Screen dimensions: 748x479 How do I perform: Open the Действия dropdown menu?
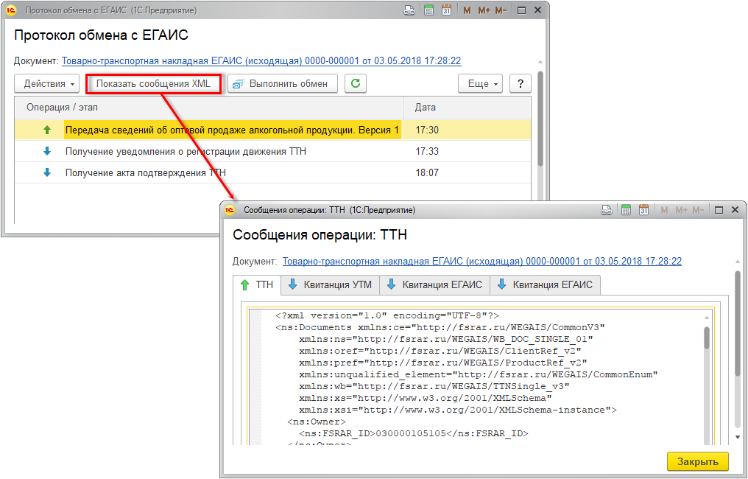point(47,83)
